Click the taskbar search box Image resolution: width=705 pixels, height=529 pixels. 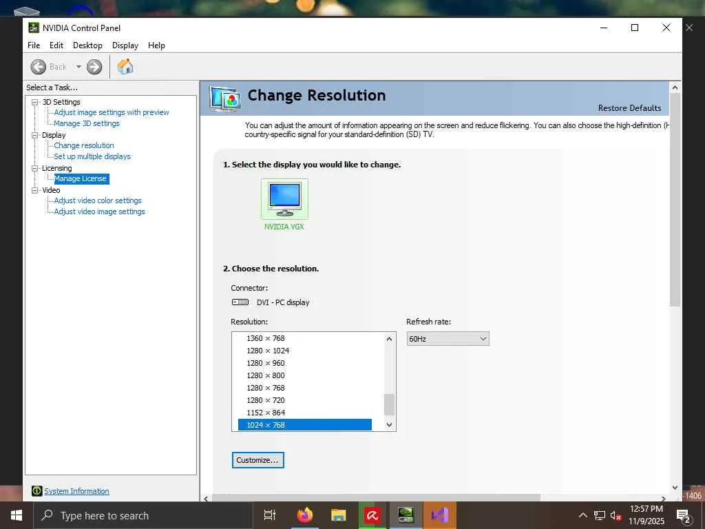(143, 515)
